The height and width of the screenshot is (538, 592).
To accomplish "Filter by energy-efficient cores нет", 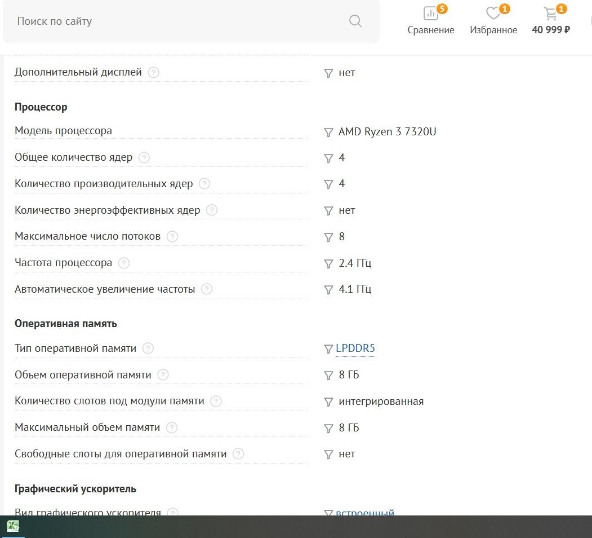I will [x=328, y=210].
